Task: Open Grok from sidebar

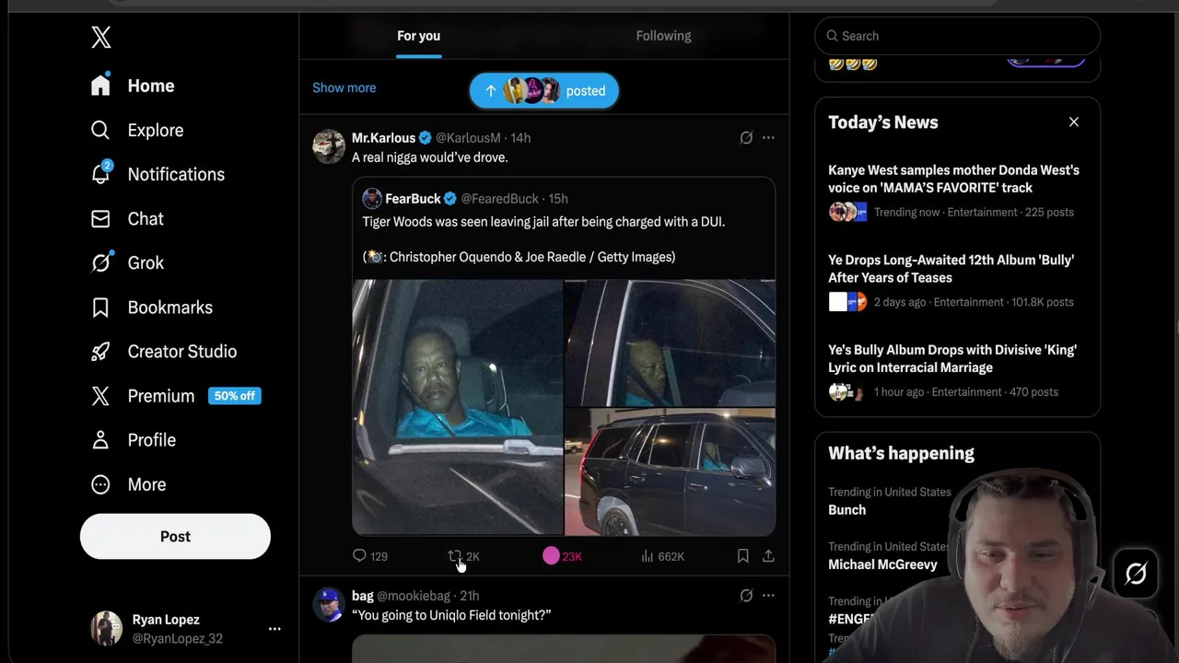Action: [x=127, y=262]
